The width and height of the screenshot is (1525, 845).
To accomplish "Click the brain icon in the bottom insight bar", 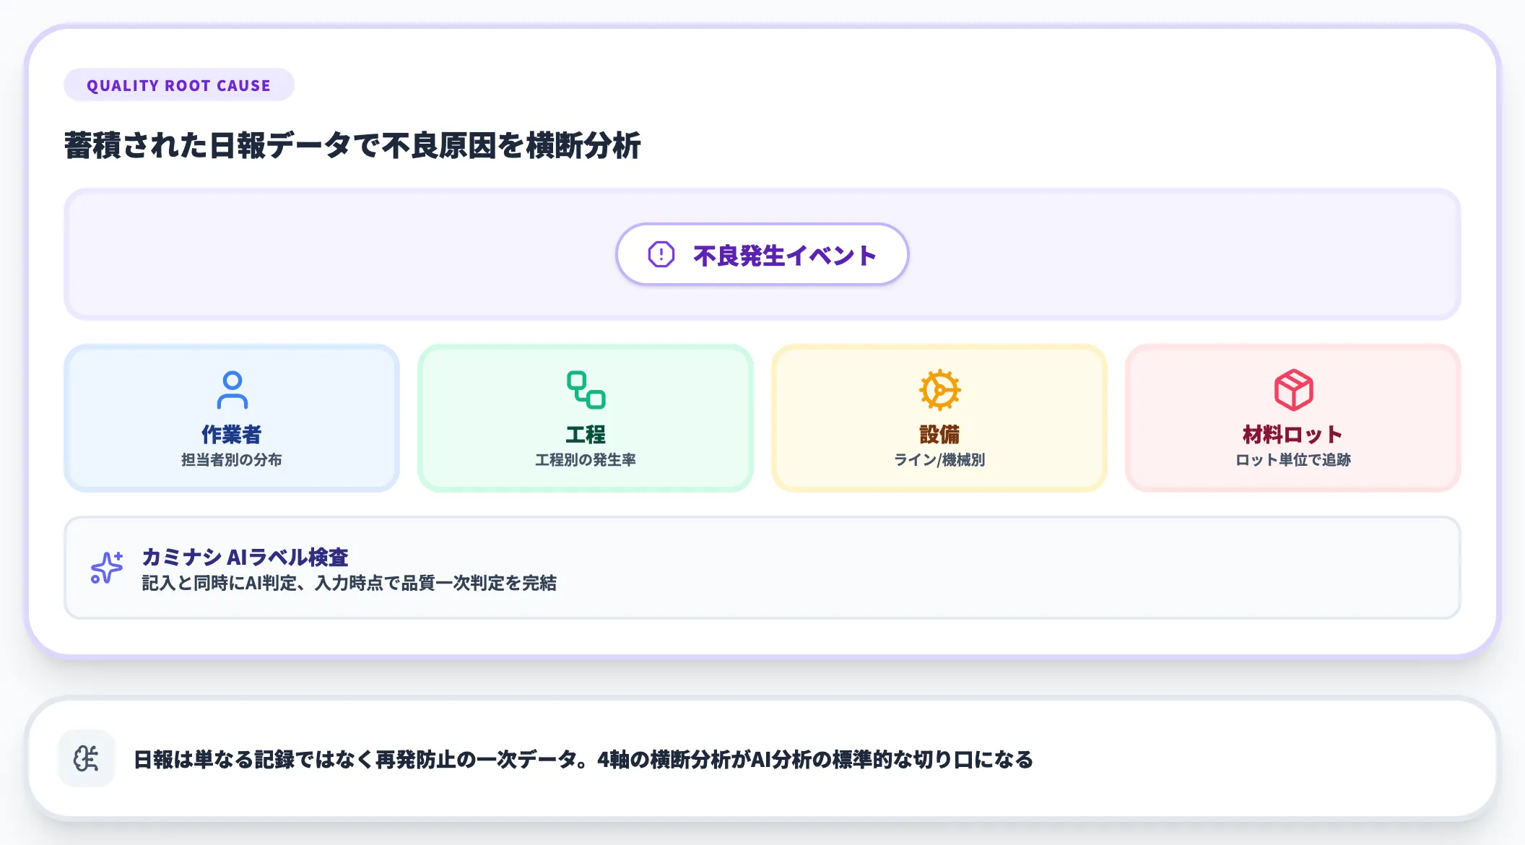I will click(86, 758).
